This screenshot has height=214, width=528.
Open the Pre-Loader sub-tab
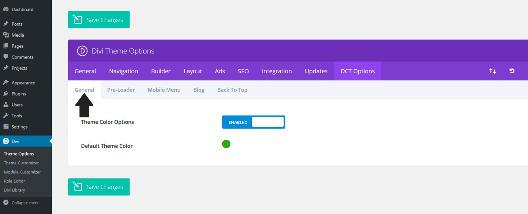tap(121, 90)
